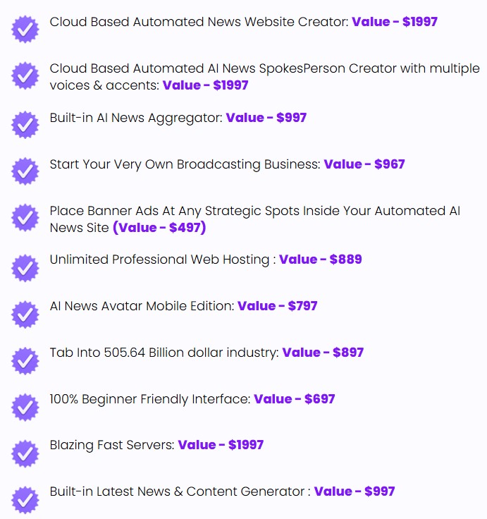487x519 pixels.
Task: Click checkmark badge next to Blazing Fast Servers
Action: point(25,453)
